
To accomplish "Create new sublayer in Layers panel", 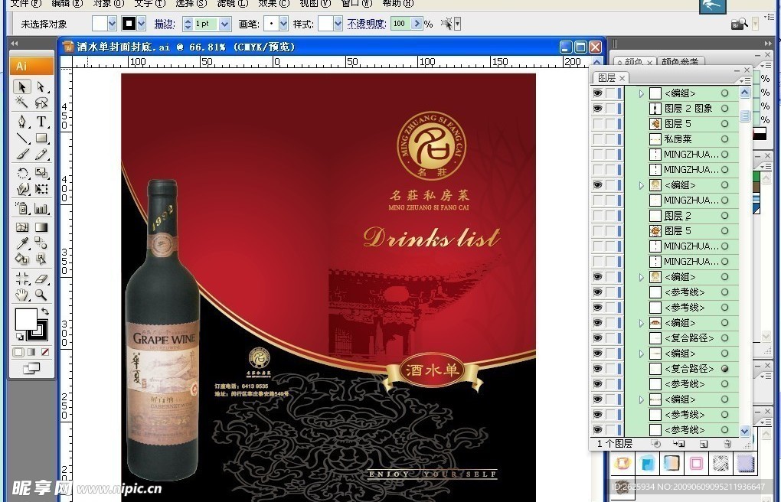I will click(679, 444).
